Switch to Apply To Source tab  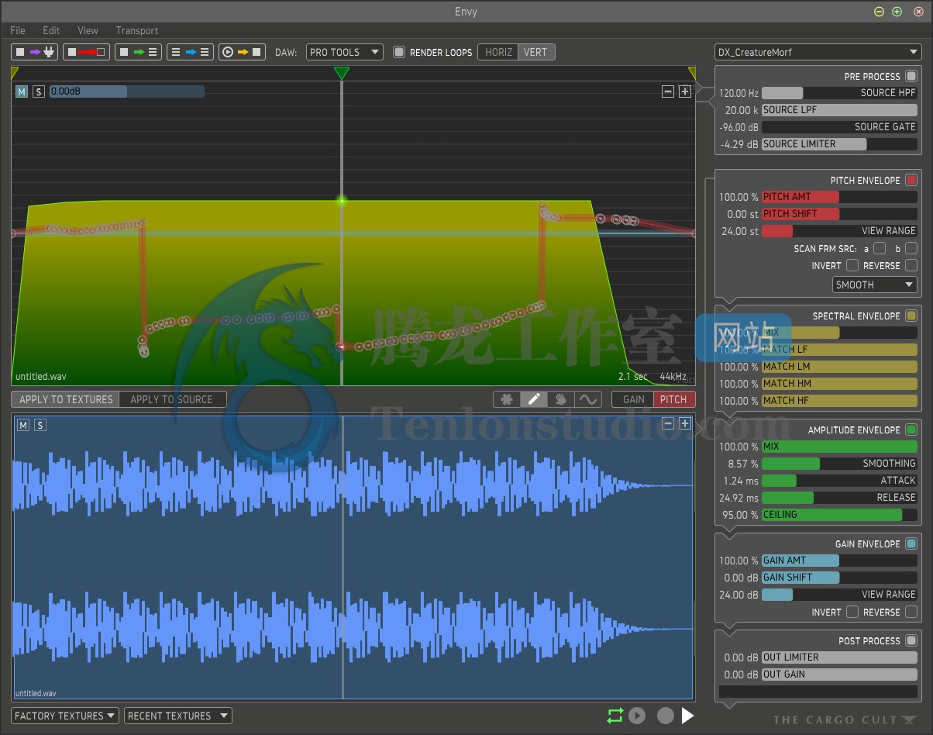point(172,399)
